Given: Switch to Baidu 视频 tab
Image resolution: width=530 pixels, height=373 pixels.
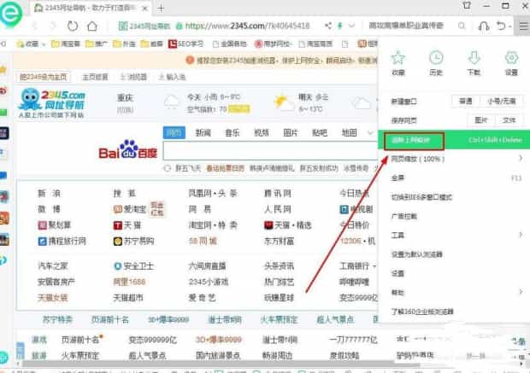Looking at the screenshot, I should tap(262, 132).
